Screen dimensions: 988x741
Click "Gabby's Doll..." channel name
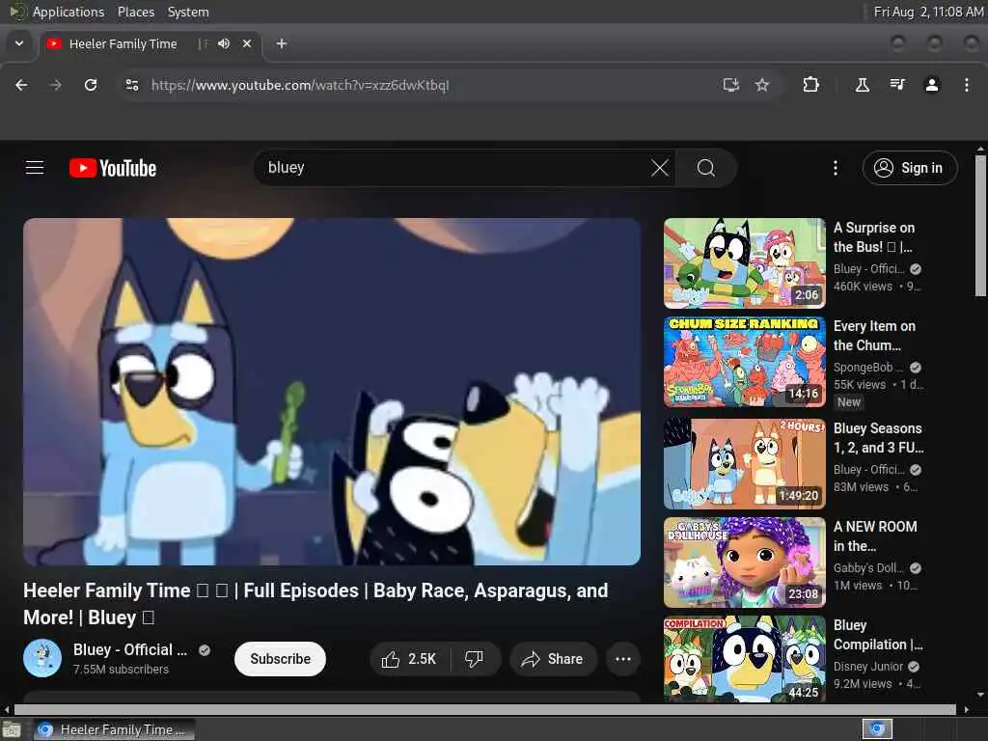tap(868, 567)
